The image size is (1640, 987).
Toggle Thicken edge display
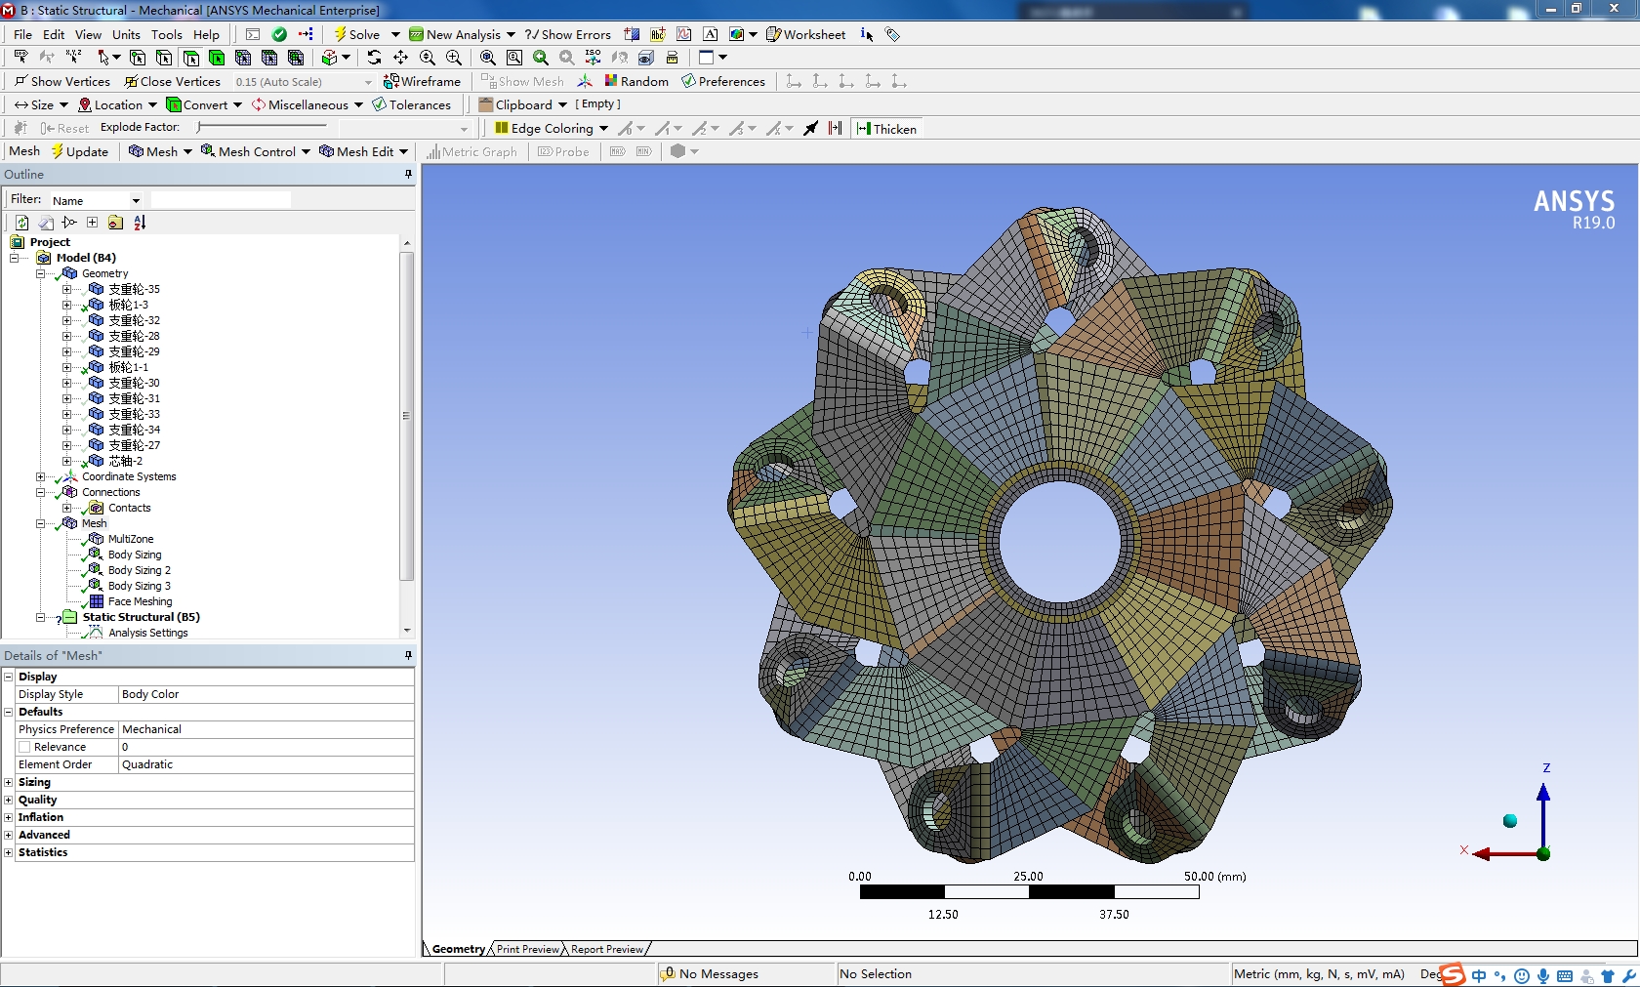[x=886, y=129]
